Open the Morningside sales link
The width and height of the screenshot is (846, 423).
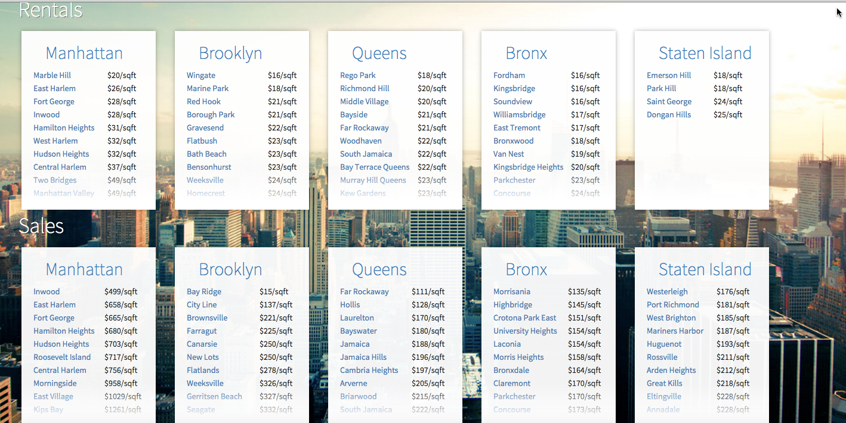point(55,383)
